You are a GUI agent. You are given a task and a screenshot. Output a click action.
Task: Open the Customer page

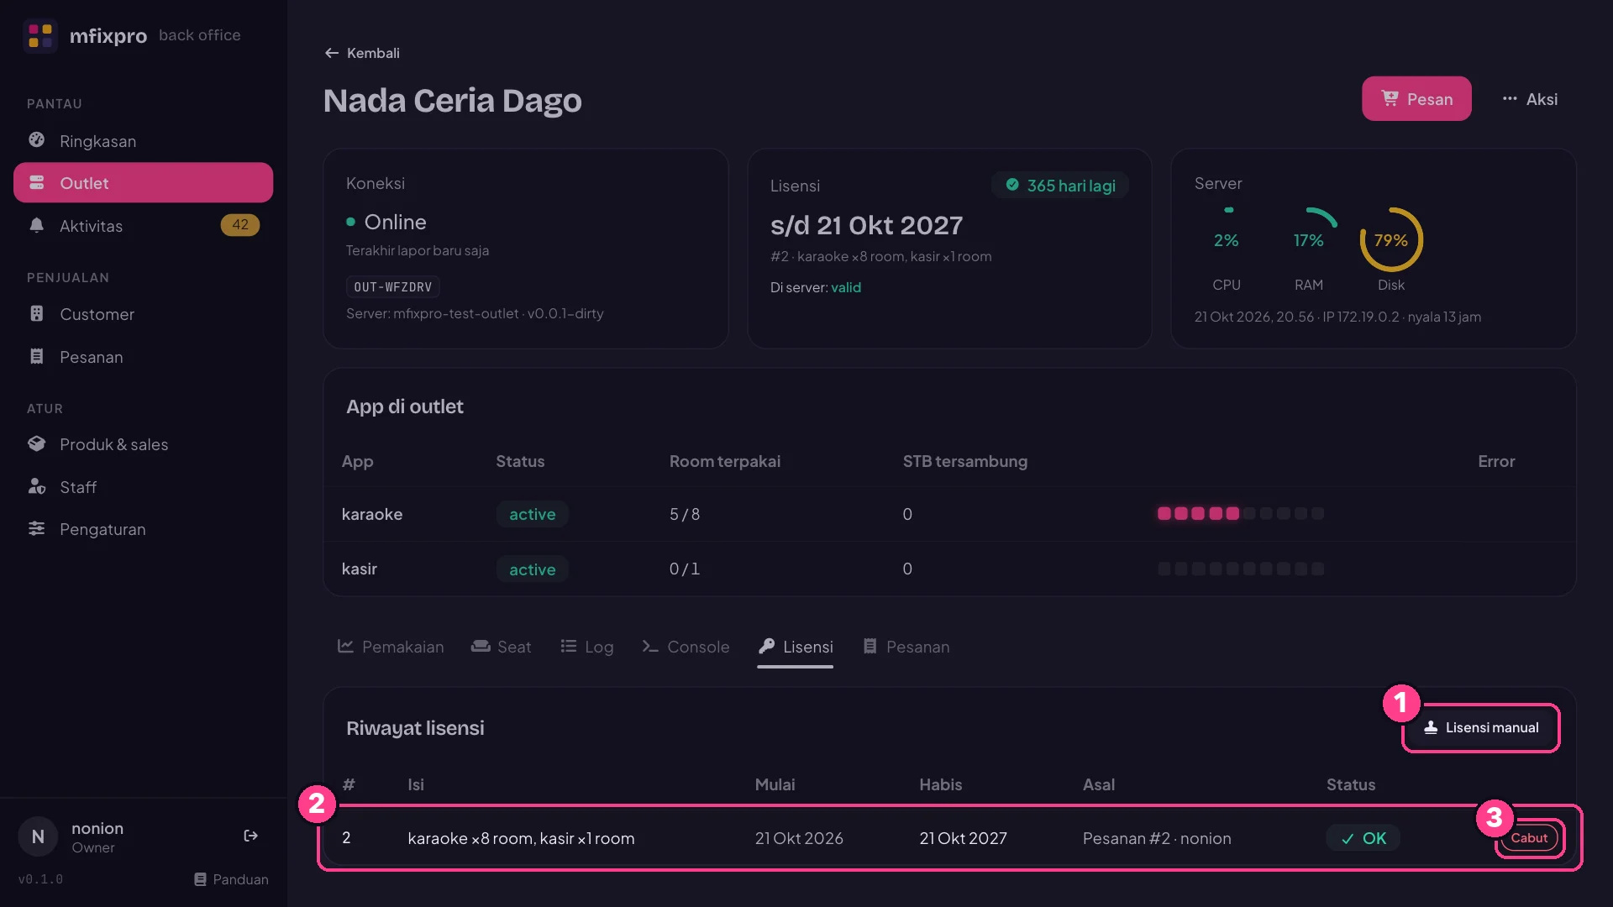tap(143, 313)
